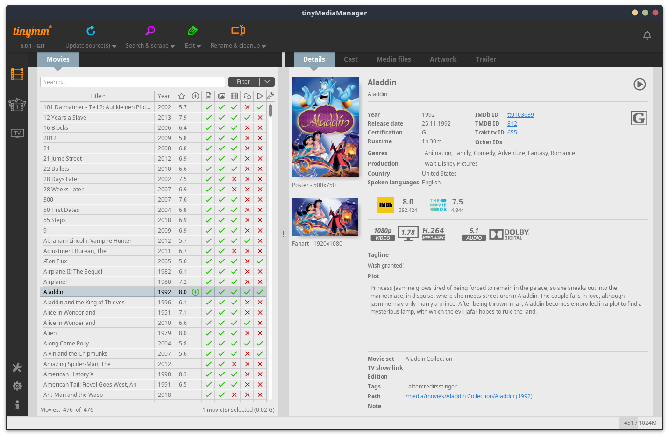Open the notifications bell
Screen dimensions: 669x437
pyautogui.click(x=647, y=35)
